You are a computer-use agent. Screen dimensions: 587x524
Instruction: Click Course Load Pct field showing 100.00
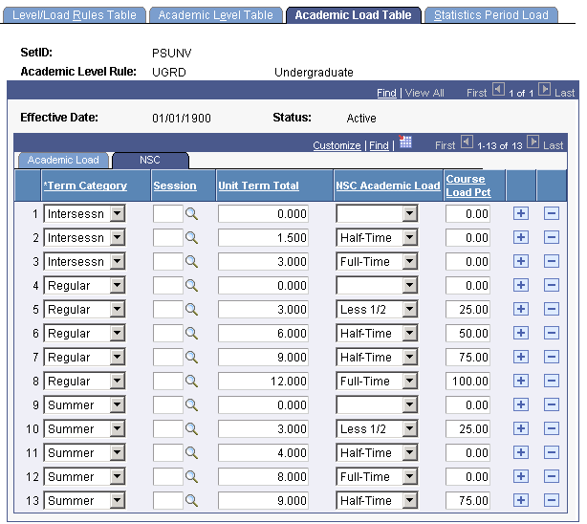(x=467, y=381)
